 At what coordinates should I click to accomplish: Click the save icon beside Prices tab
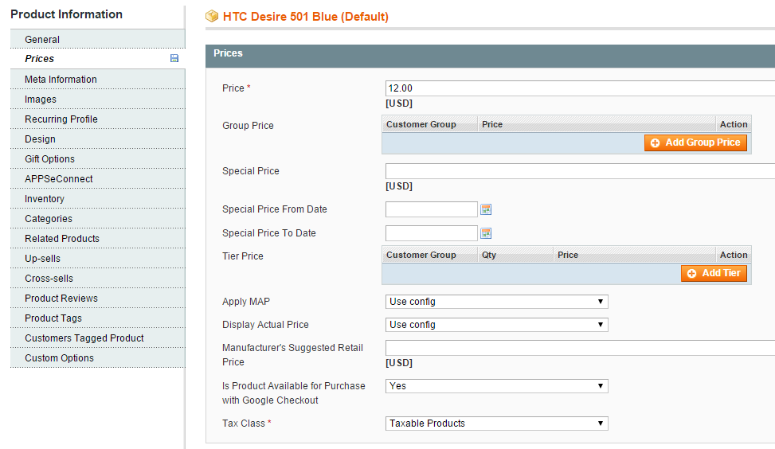click(174, 58)
